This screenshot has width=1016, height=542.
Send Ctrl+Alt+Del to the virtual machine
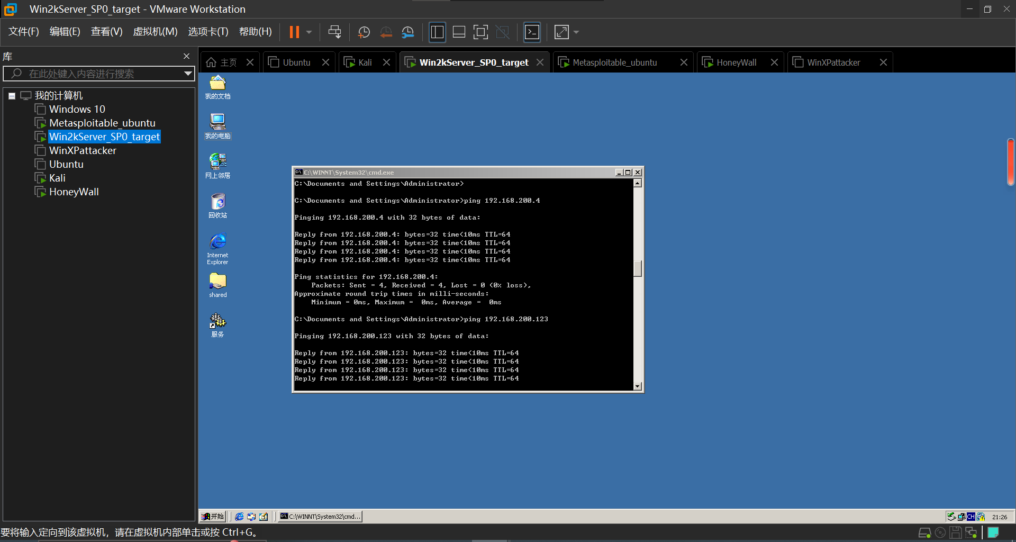point(334,32)
